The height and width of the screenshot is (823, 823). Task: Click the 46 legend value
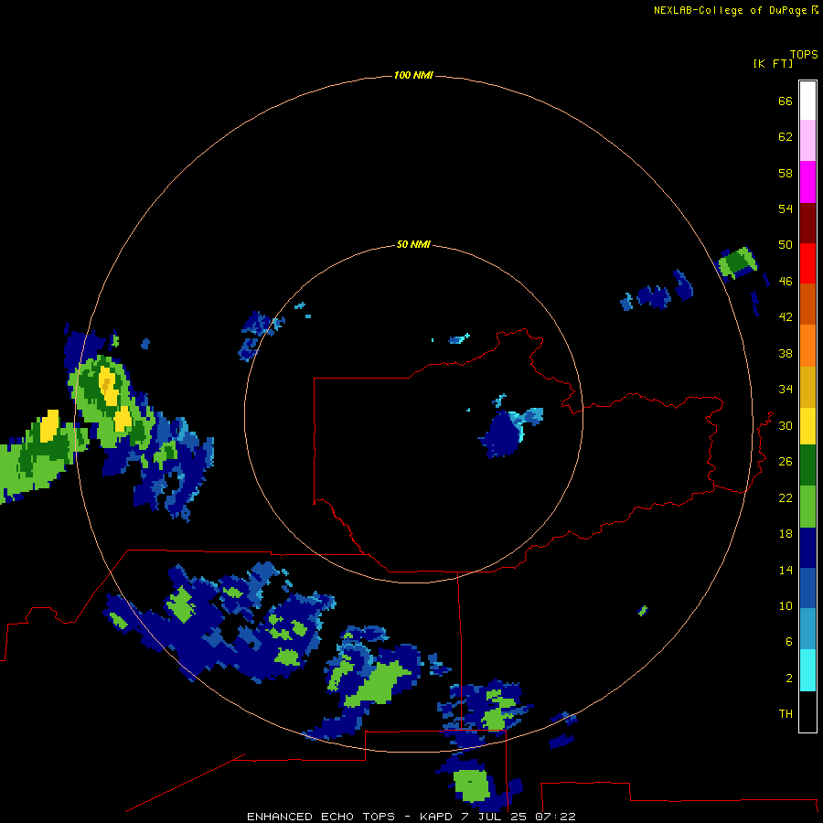click(786, 282)
